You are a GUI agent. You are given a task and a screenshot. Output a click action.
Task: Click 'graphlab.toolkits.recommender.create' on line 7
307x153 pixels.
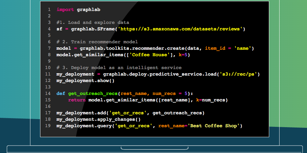132,48
